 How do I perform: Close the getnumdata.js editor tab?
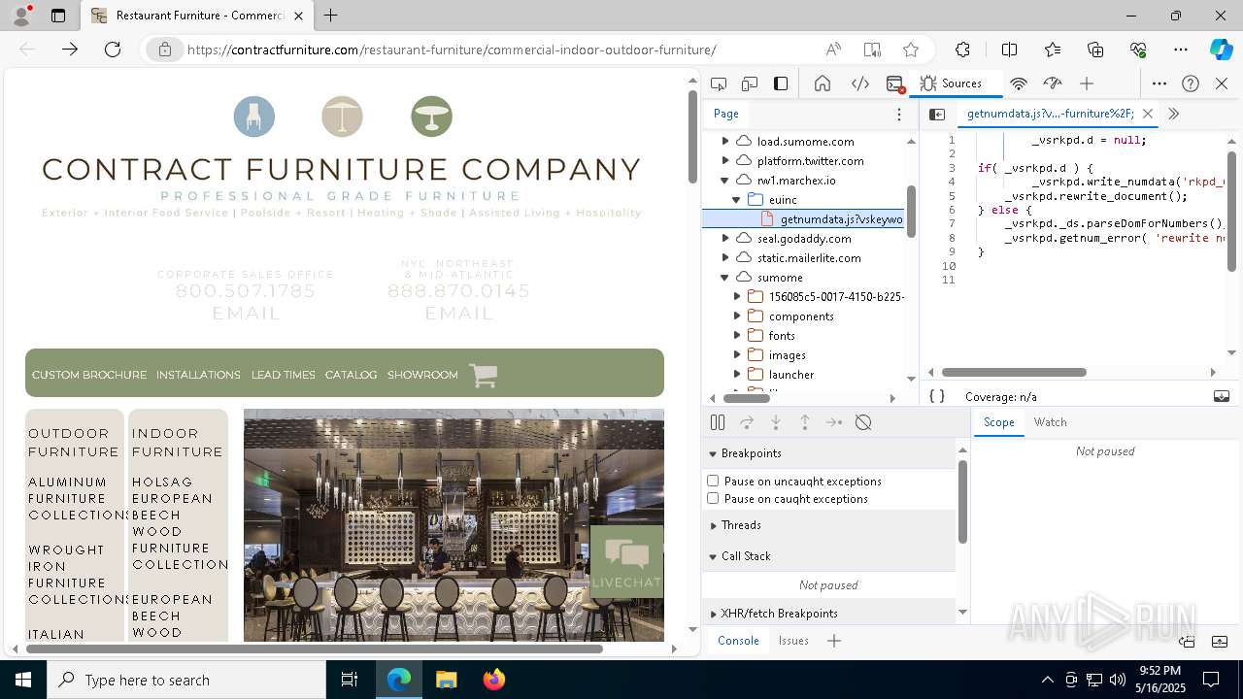pyautogui.click(x=1148, y=114)
